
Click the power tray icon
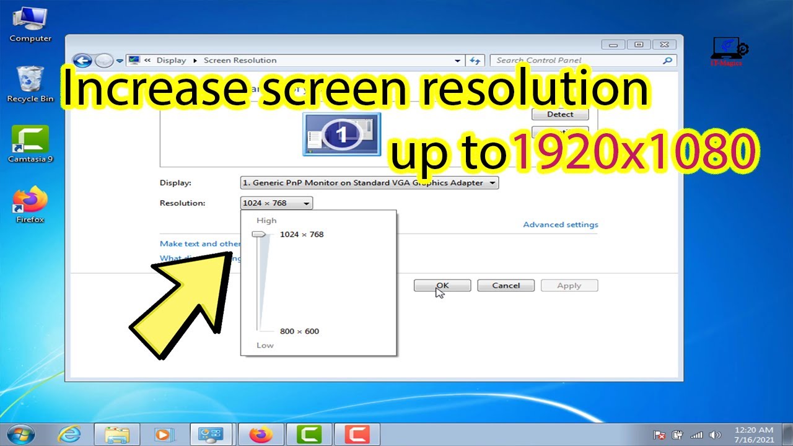point(678,435)
